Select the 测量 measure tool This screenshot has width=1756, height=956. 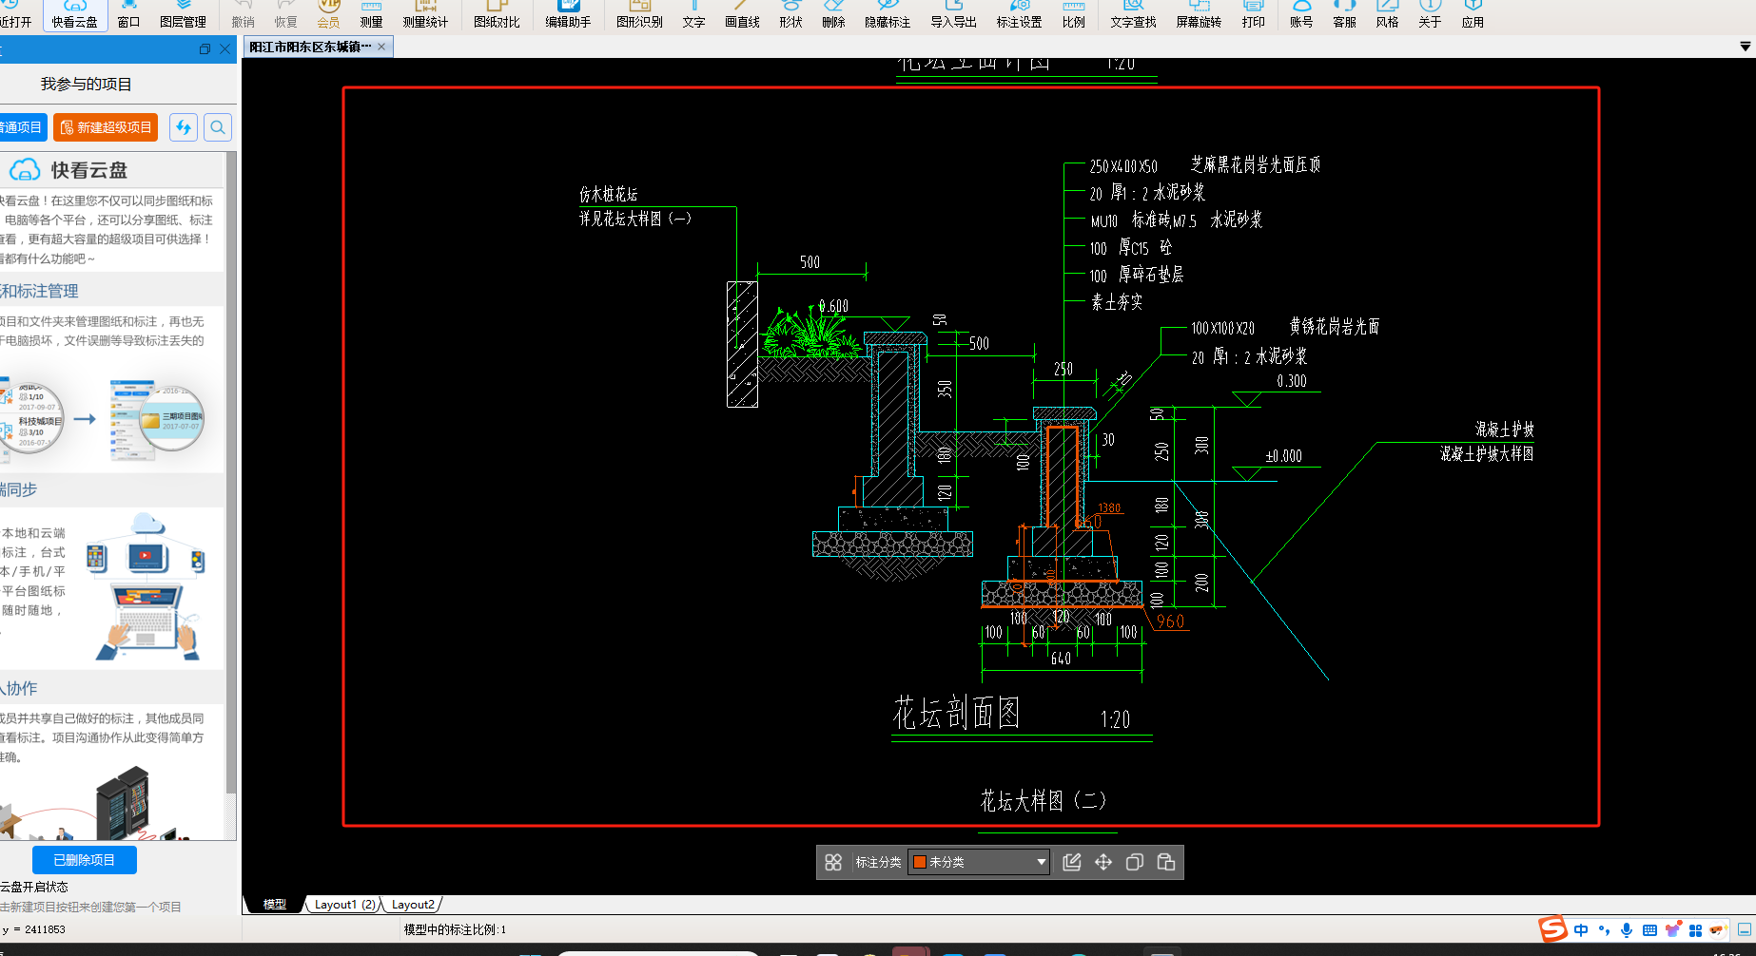tap(371, 14)
